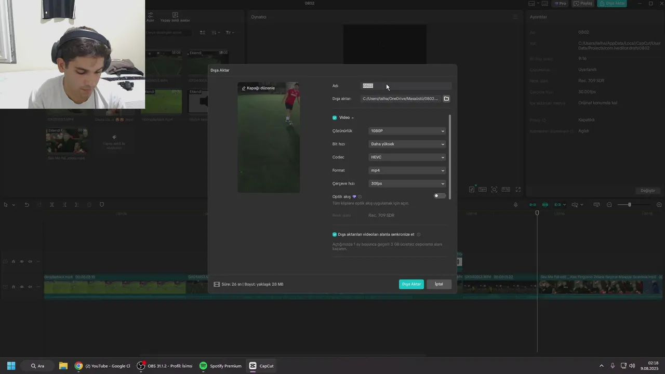Click the TikTok-style icon below player
665x374 pixels.
coord(472,190)
